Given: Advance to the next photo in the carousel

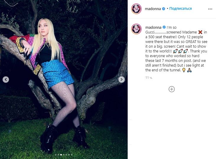Looking at the screenshot, I should (121, 79).
